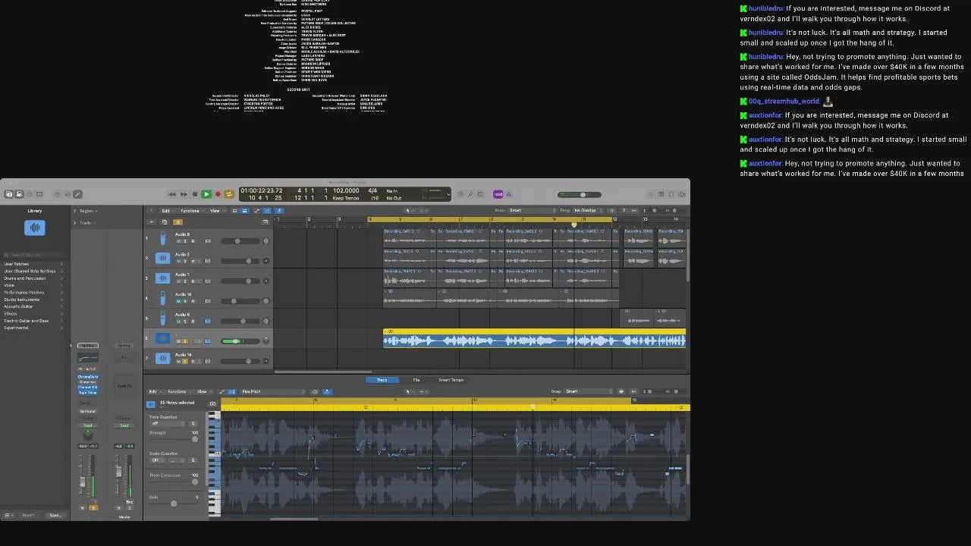The width and height of the screenshot is (971, 546).
Task: Click the Audio 8 microphone track icon
Action: (x=162, y=238)
